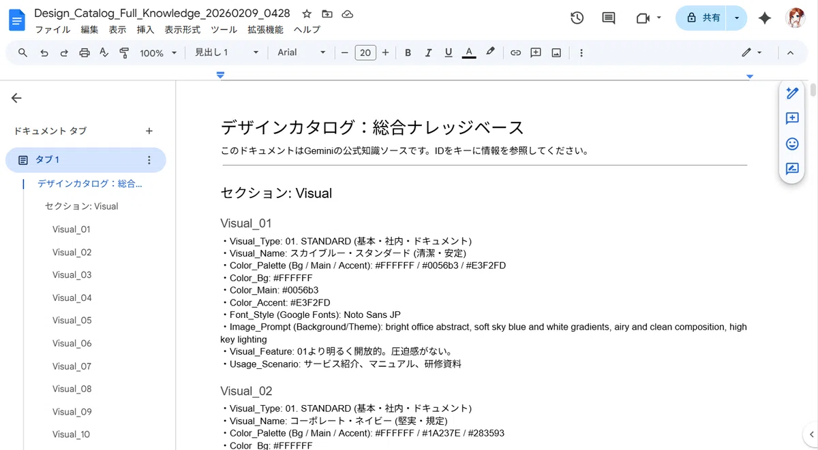This screenshot has height=450, width=818.
Task: Close the document tabs sidebar arrow
Action: click(x=16, y=98)
